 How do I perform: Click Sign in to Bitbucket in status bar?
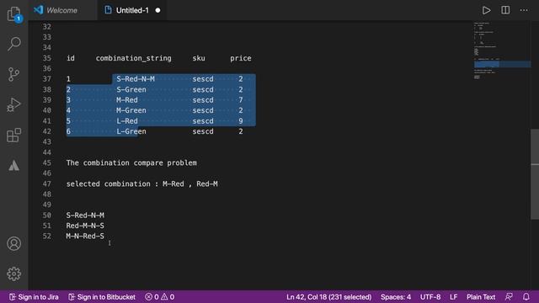(x=102, y=297)
